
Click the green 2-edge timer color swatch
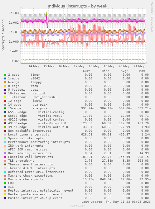(5, 75)
